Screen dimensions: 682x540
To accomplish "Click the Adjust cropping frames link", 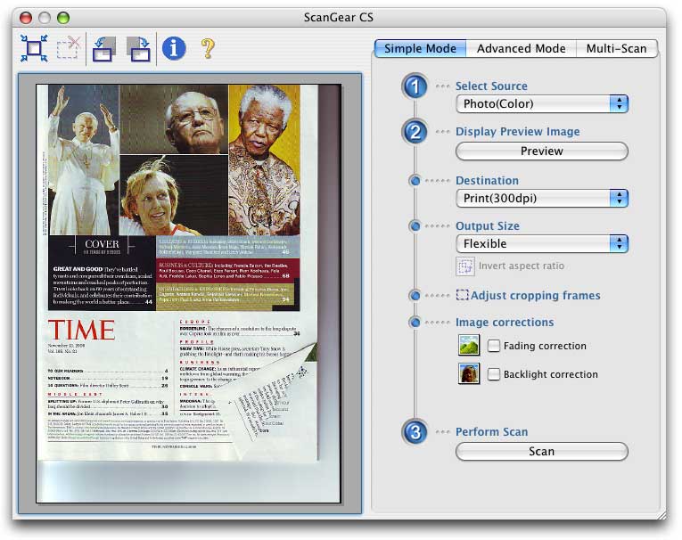I will (x=535, y=296).
